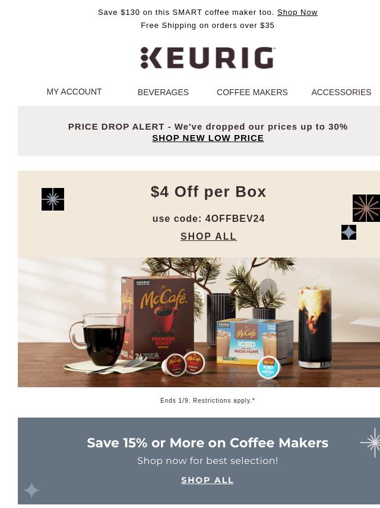Click Save 15% or More on Coffee Makers heading
Viewport: 380px width, 508px height.
tap(207, 443)
